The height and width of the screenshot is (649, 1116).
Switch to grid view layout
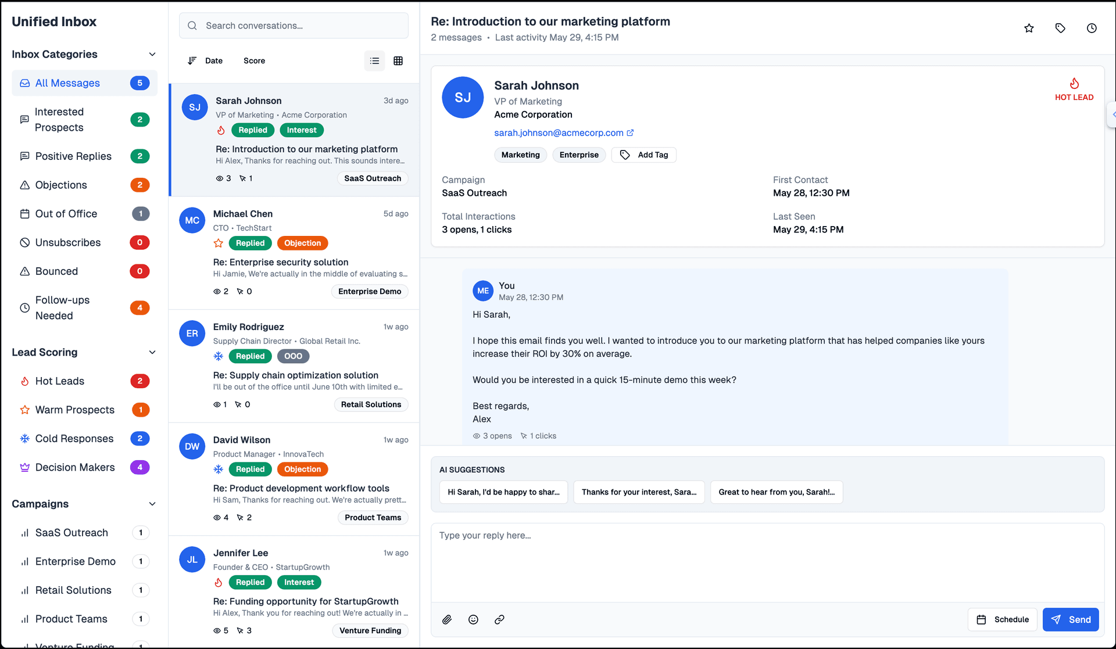click(398, 60)
